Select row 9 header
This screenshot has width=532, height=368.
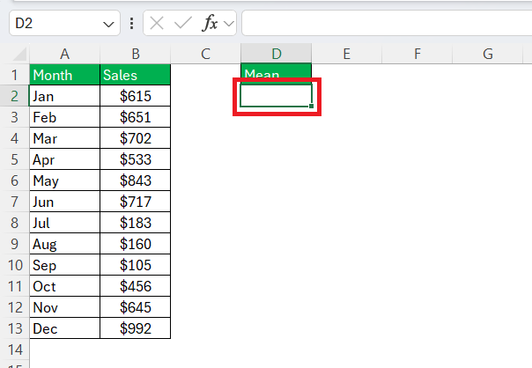click(x=15, y=244)
